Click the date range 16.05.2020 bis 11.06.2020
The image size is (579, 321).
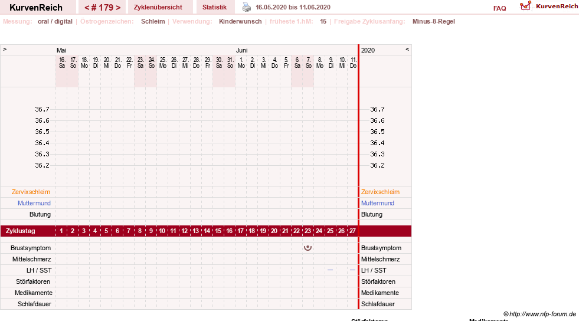click(293, 7)
